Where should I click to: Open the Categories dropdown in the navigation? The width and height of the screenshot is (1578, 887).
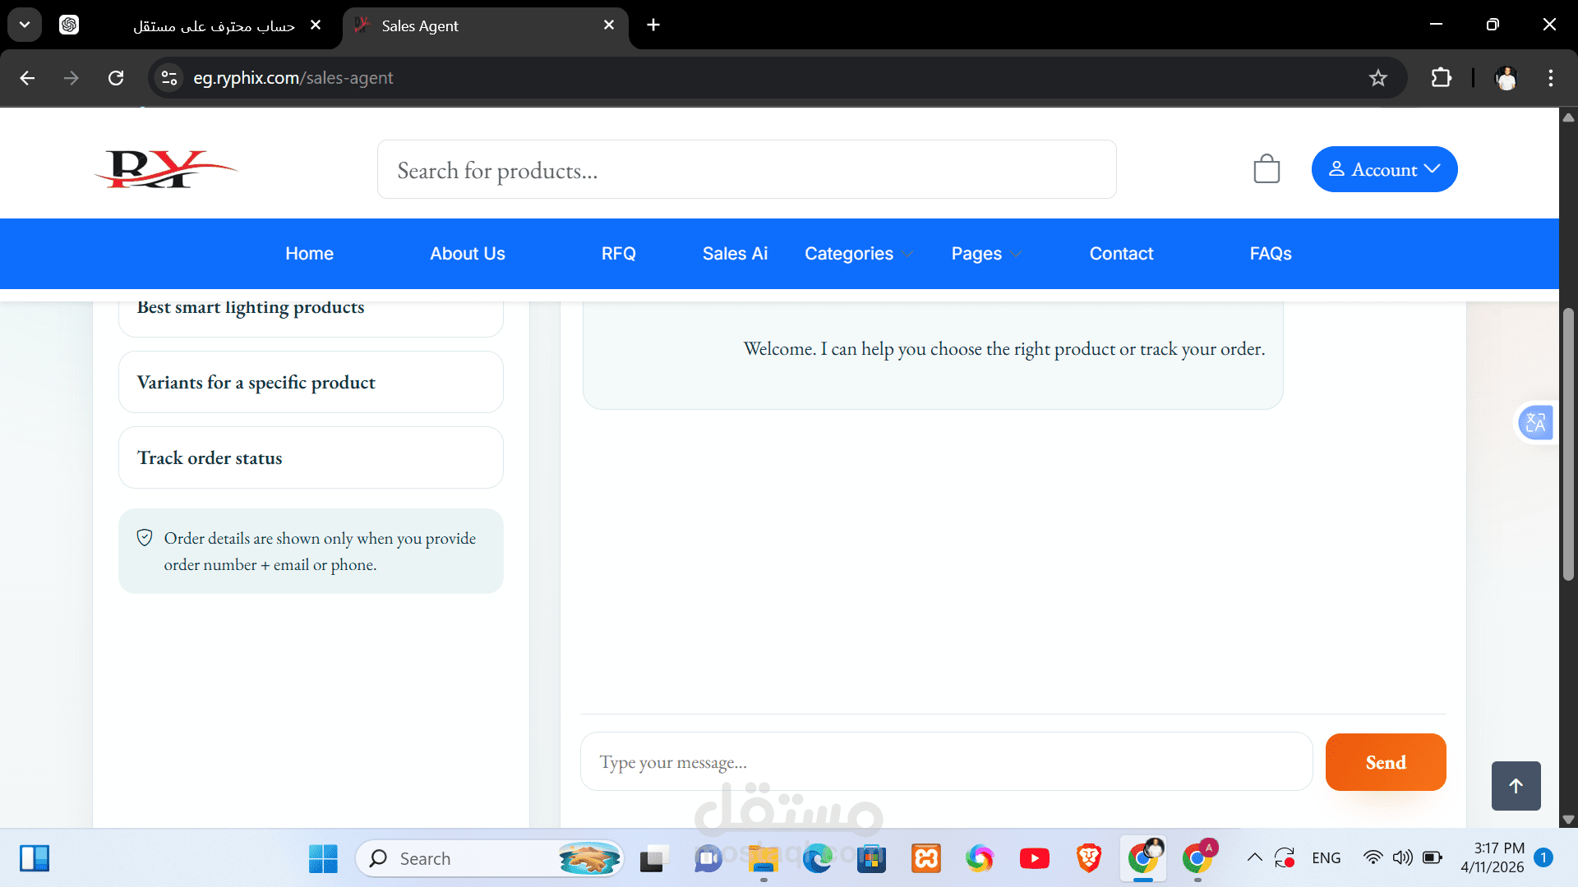point(848,254)
